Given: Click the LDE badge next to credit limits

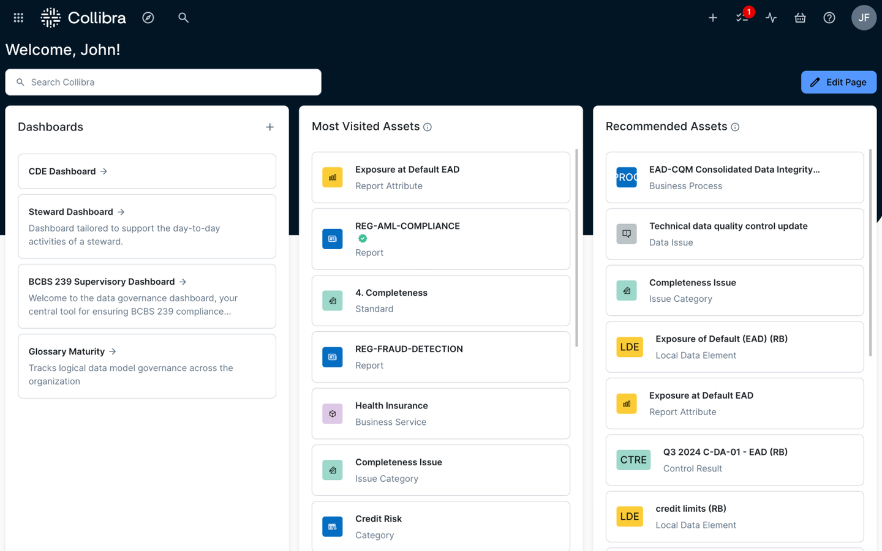Looking at the screenshot, I should coord(630,516).
